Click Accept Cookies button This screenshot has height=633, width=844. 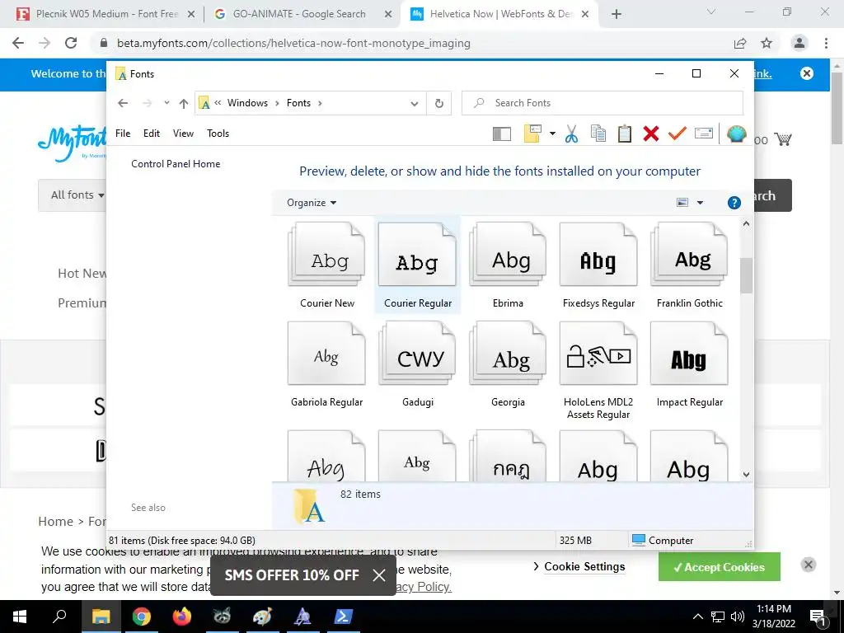(719, 567)
